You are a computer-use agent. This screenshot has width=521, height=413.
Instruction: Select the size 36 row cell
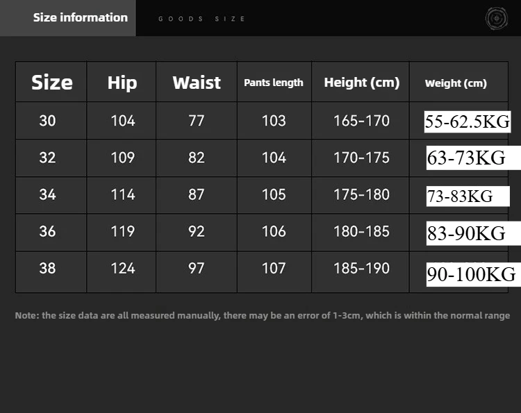47,231
